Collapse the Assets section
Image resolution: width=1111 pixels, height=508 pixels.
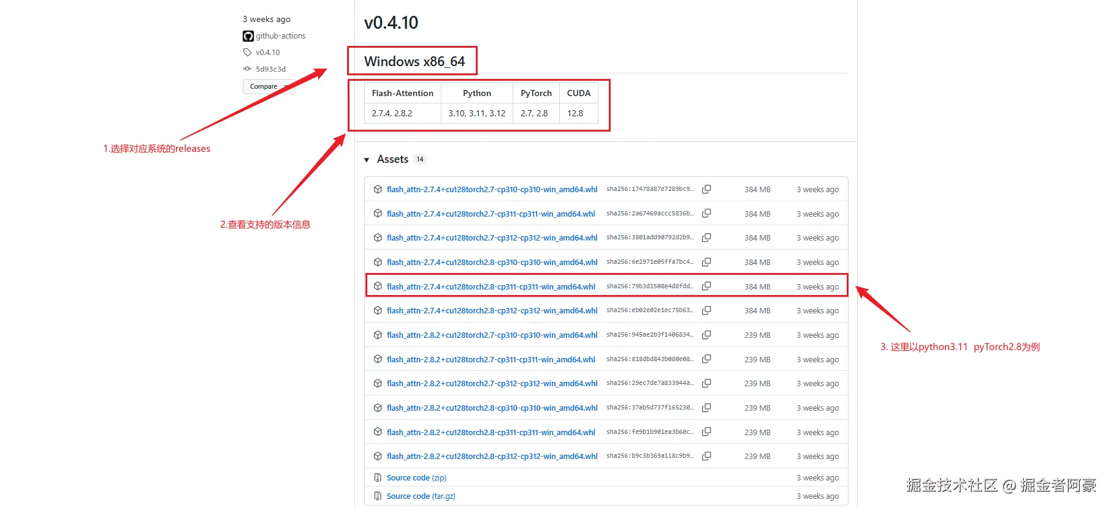pyautogui.click(x=367, y=160)
